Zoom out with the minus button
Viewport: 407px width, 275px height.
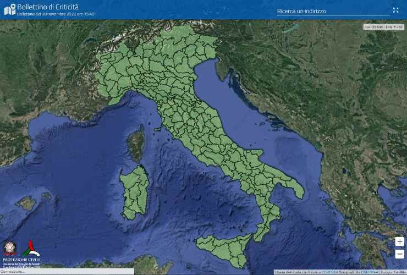coord(400,254)
